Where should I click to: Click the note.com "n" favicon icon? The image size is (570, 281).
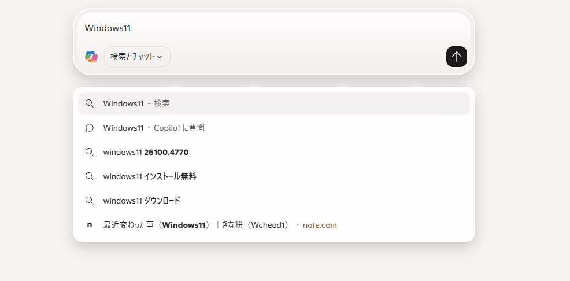pos(90,225)
